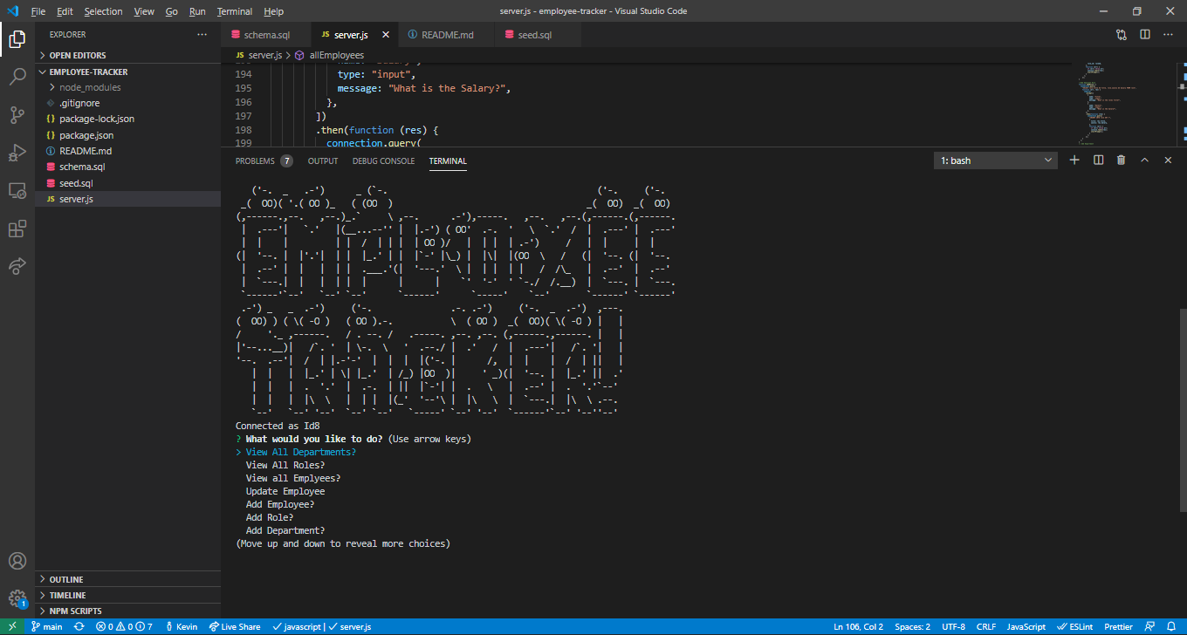The height and width of the screenshot is (635, 1187).
Task: Click Ln 106, Col 2 position indicator
Action: 858,627
